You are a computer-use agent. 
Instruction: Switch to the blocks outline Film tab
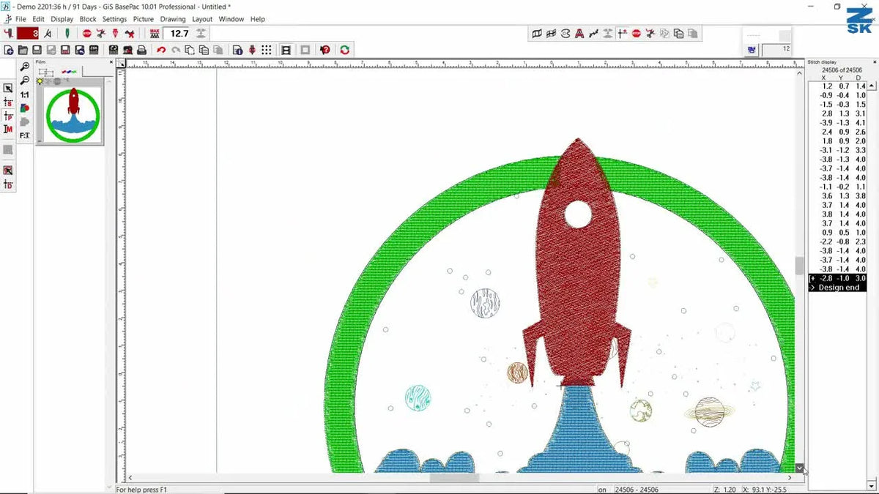[47, 72]
